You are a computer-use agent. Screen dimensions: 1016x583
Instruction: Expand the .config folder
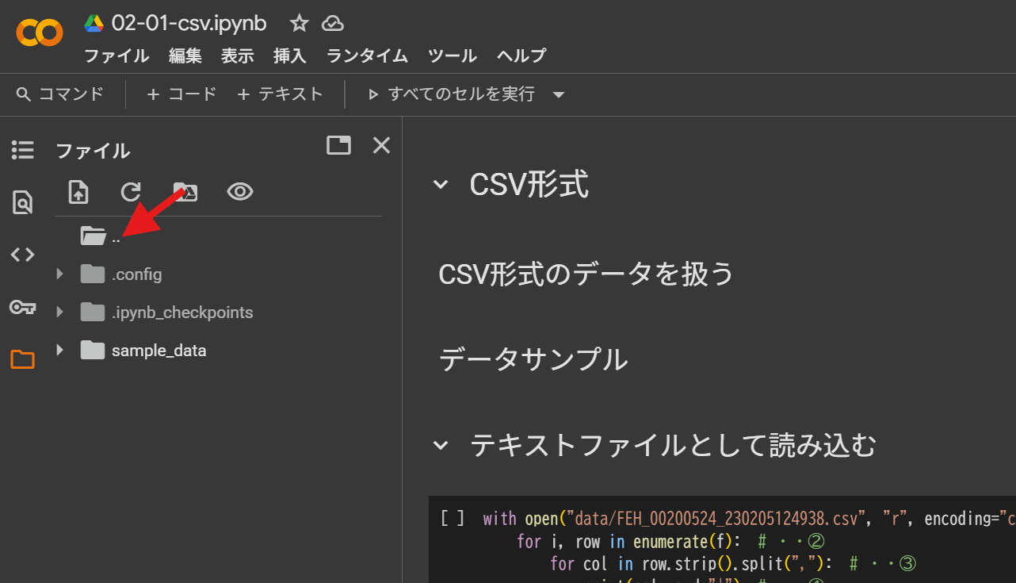(59, 274)
